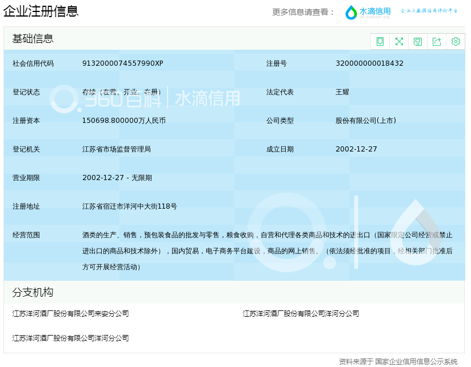Image resolution: width=471 pixels, height=367 pixels.
Task: Click the tablet device view icon
Action: 380,42
